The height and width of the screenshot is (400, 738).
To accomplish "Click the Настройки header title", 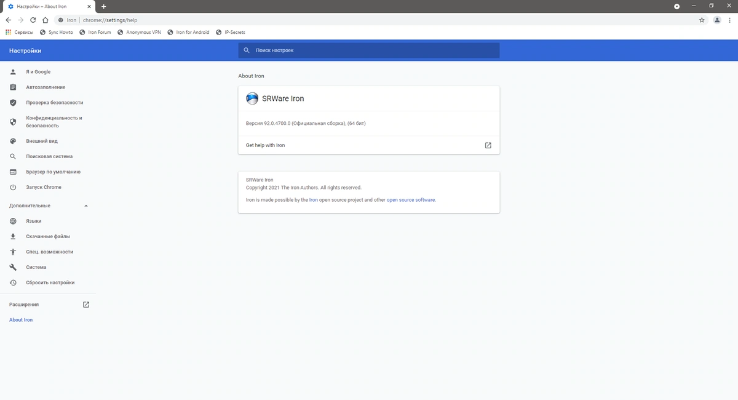I will click(25, 50).
